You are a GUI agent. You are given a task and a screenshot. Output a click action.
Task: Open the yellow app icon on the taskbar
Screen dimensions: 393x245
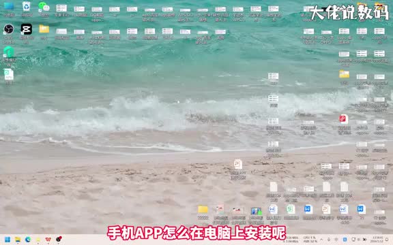click(x=38, y=240)
